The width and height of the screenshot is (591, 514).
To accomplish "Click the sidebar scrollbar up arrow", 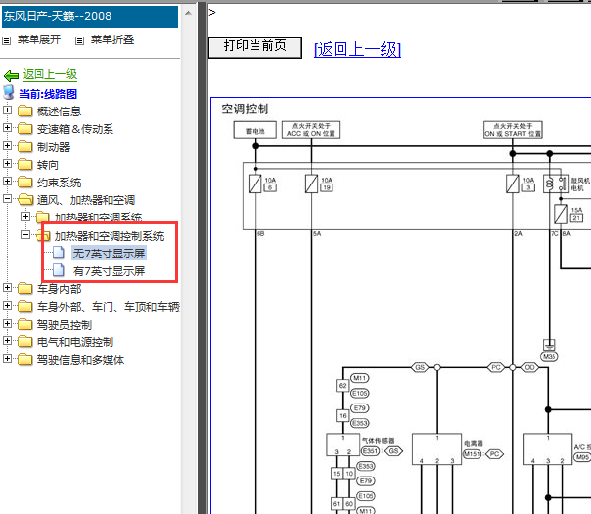I will click(188, 13).
